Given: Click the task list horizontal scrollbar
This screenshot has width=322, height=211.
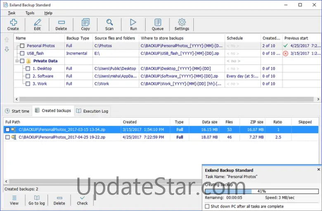Looking at the screenshot, I should pyautogui.click(x=166, y=99).
